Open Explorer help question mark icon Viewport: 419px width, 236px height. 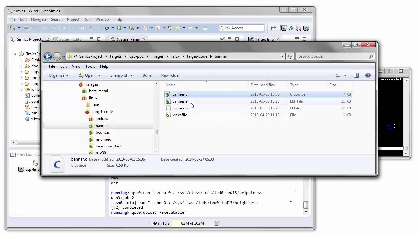coord(368,75)
